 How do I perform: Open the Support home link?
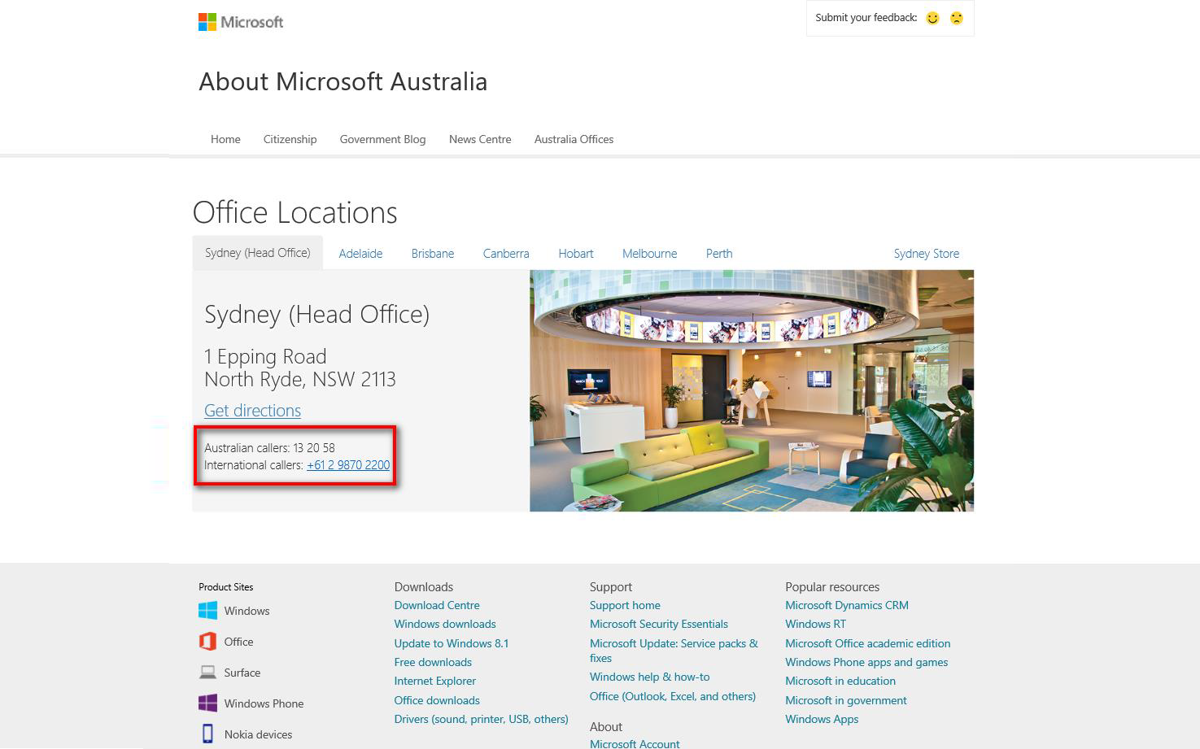[x=625, y=605]
